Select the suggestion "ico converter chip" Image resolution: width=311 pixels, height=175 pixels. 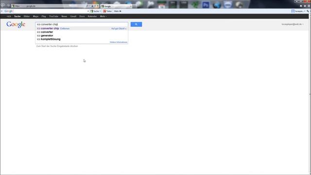[48, 29]
